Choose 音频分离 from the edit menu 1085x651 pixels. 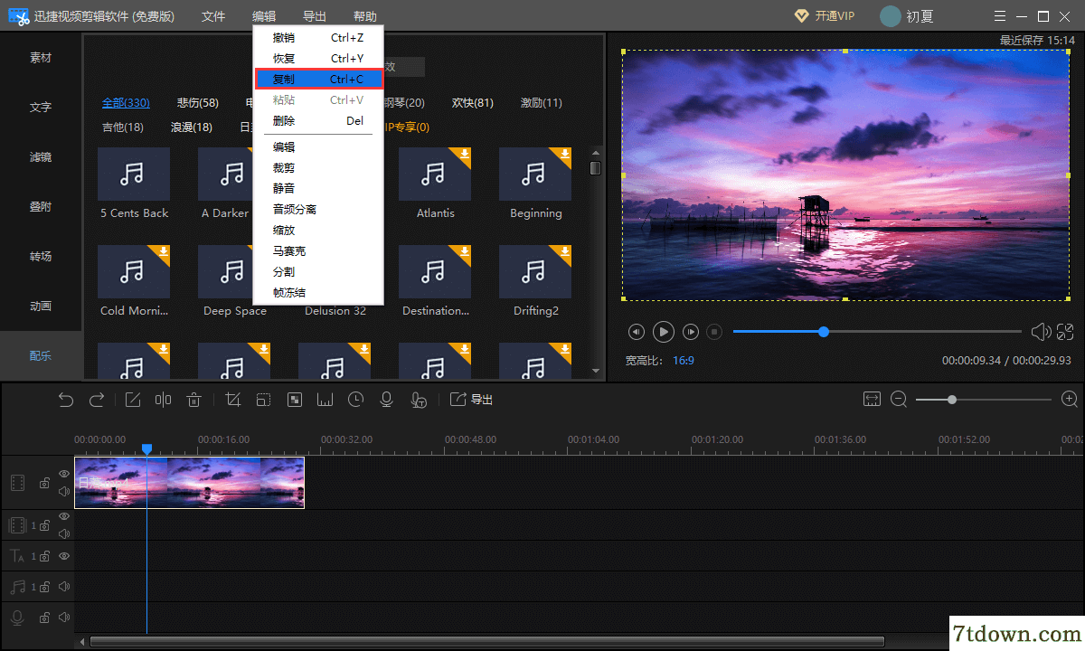point(318,209)
